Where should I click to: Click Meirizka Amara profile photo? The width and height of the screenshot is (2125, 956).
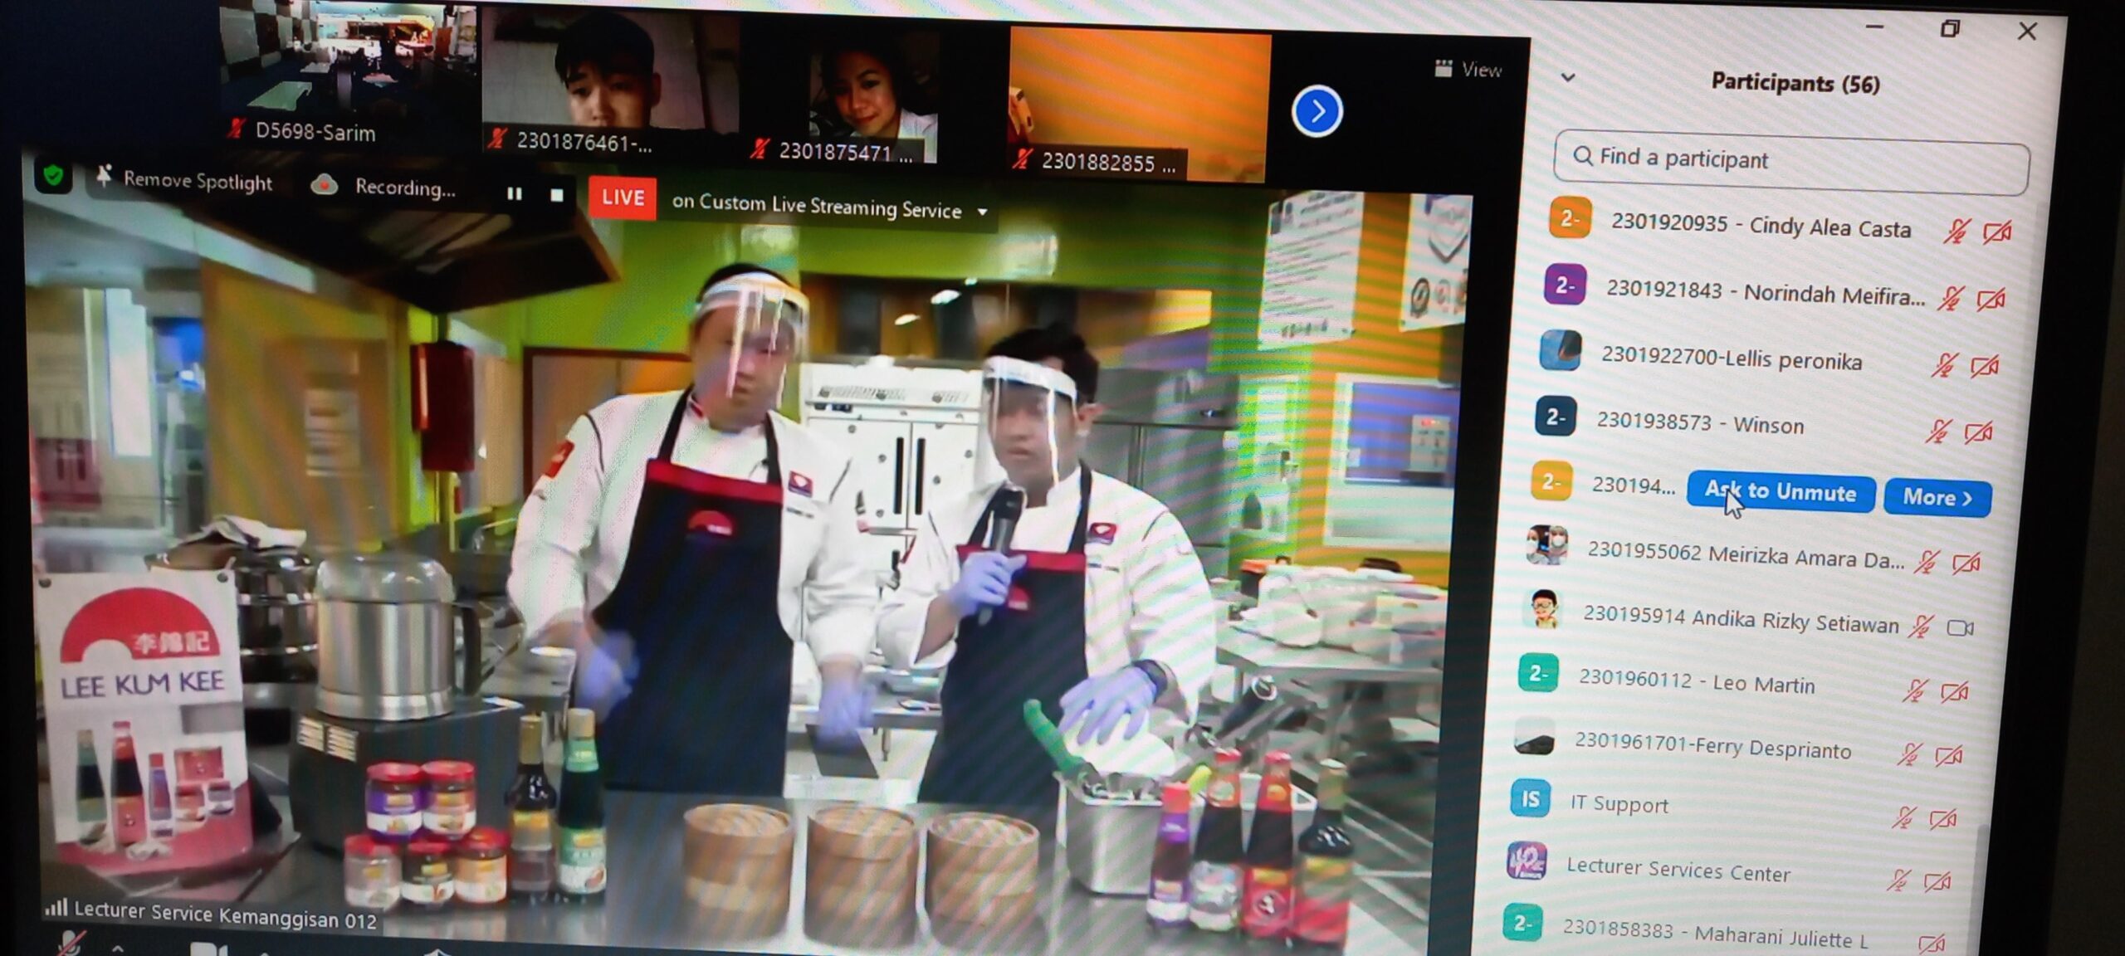click(1547, 545)
